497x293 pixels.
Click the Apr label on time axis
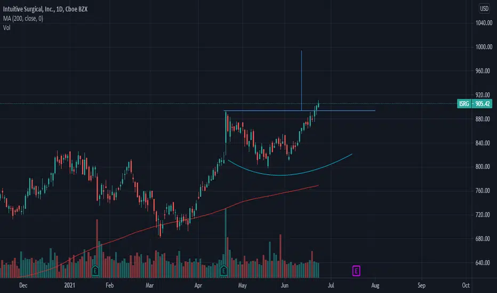[198, 286]
